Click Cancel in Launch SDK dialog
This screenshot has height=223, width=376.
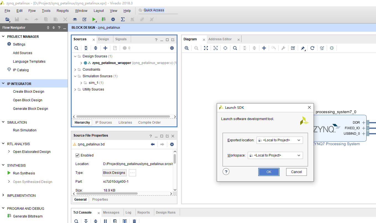tap(296, 172)
